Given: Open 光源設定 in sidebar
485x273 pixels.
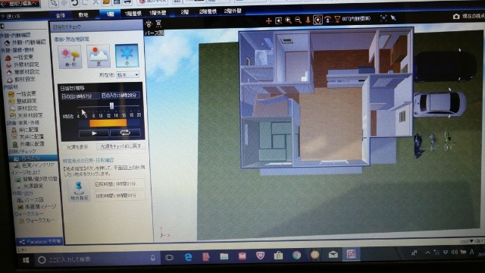Looking at the screenshot, I should (30, 186).
